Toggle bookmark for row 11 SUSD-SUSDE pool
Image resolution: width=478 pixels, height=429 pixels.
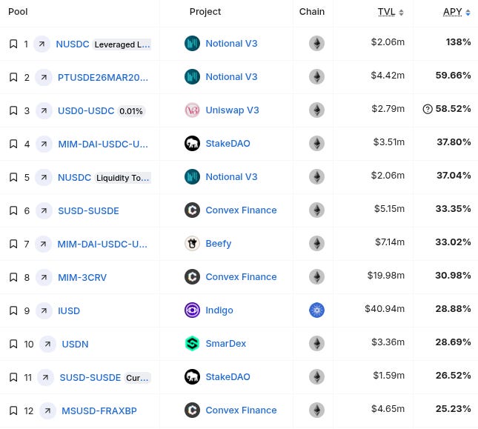pyautogui.click(x=13, y=378)
